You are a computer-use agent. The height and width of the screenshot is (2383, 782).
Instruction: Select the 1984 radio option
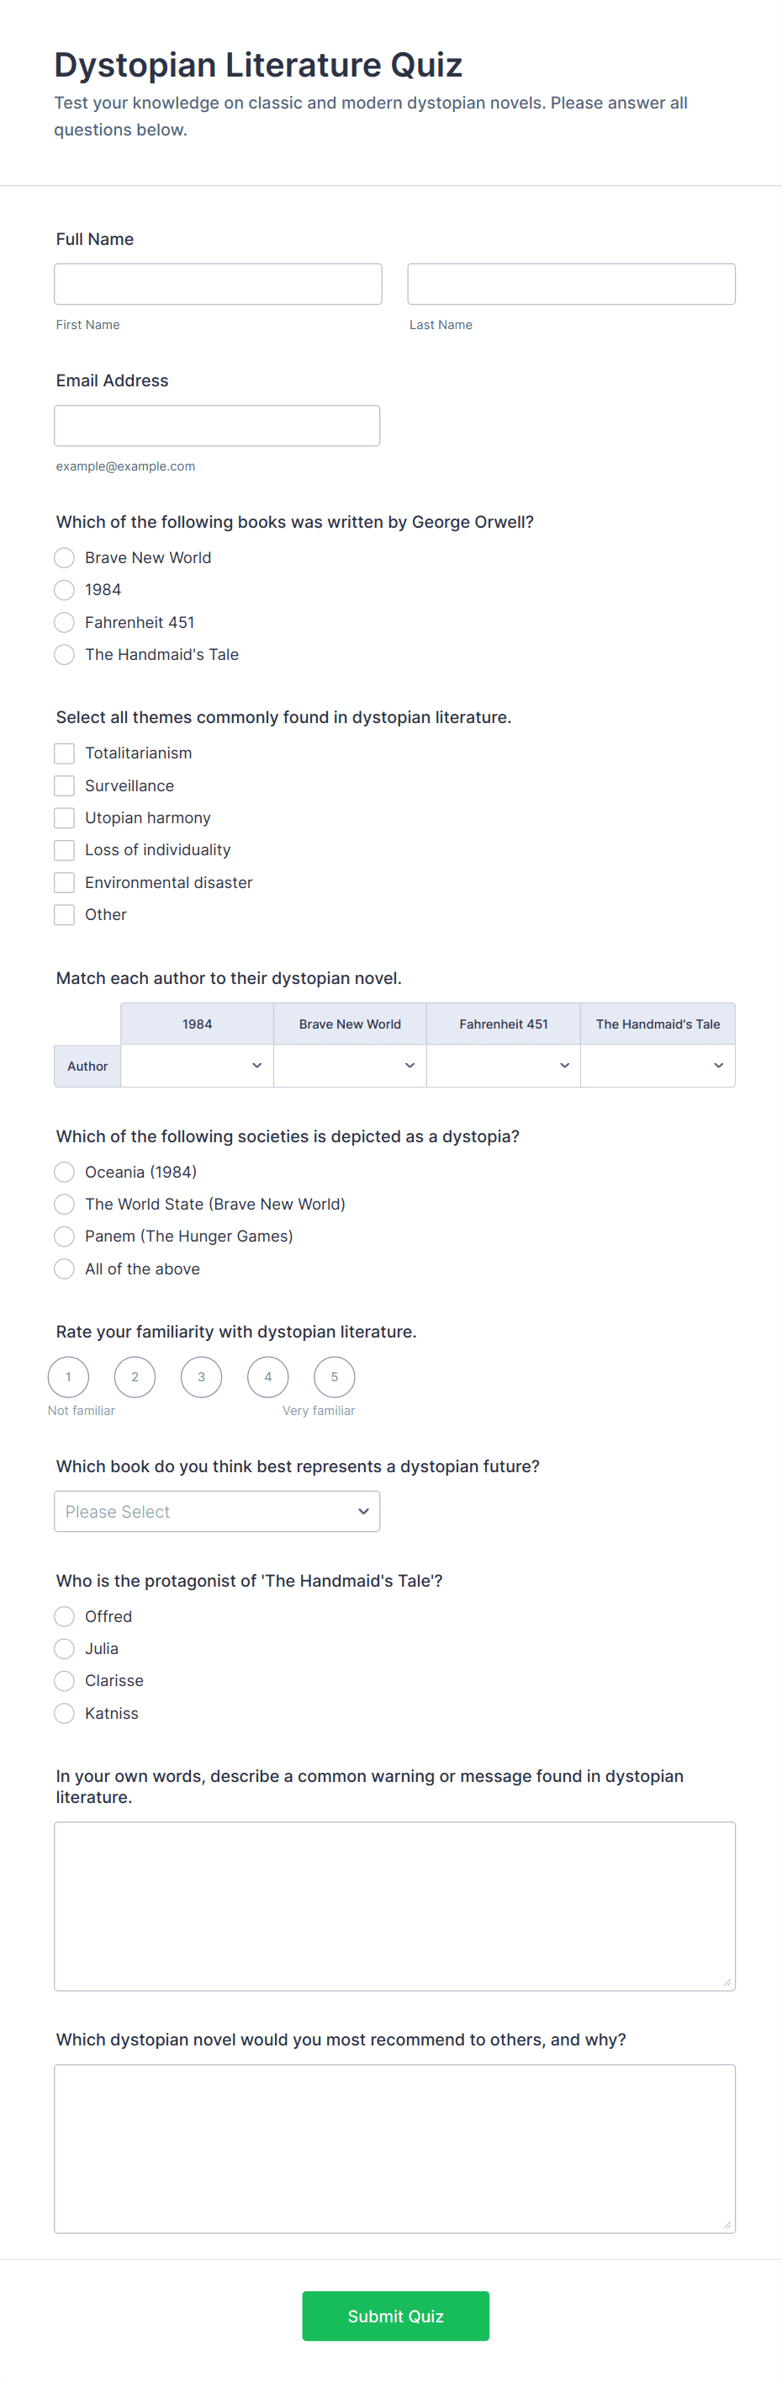point(64,590)
